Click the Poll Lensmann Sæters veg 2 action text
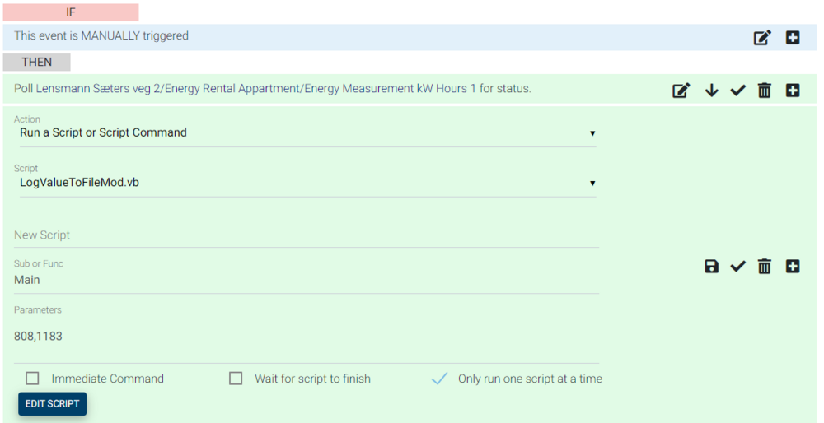Viewport: 824px width, 423px height. [272, 88]
